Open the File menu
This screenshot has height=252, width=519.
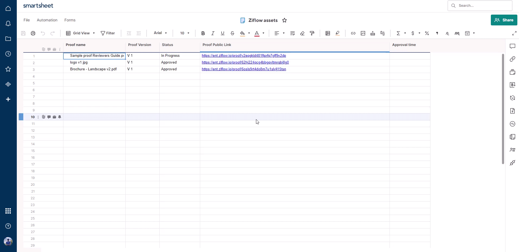[x=27, y=20]
